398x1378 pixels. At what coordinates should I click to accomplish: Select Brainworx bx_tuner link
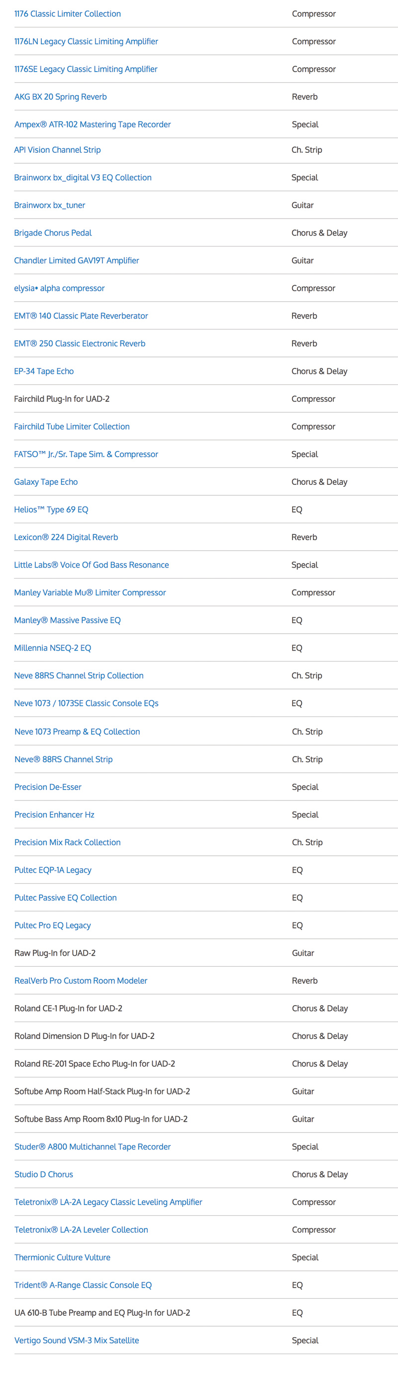pyautogui.click(x=50, y=206)
